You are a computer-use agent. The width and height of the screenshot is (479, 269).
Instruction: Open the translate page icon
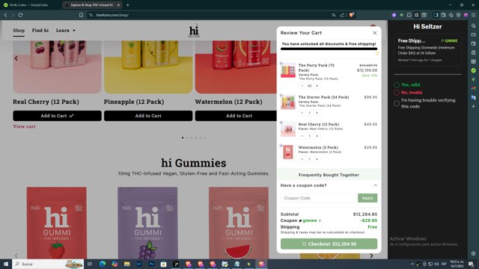coord(334,15)
